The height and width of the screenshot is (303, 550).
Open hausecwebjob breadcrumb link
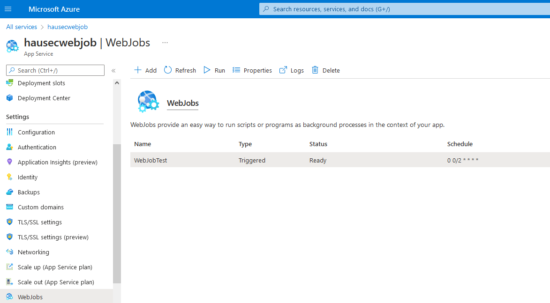[68, 27]
